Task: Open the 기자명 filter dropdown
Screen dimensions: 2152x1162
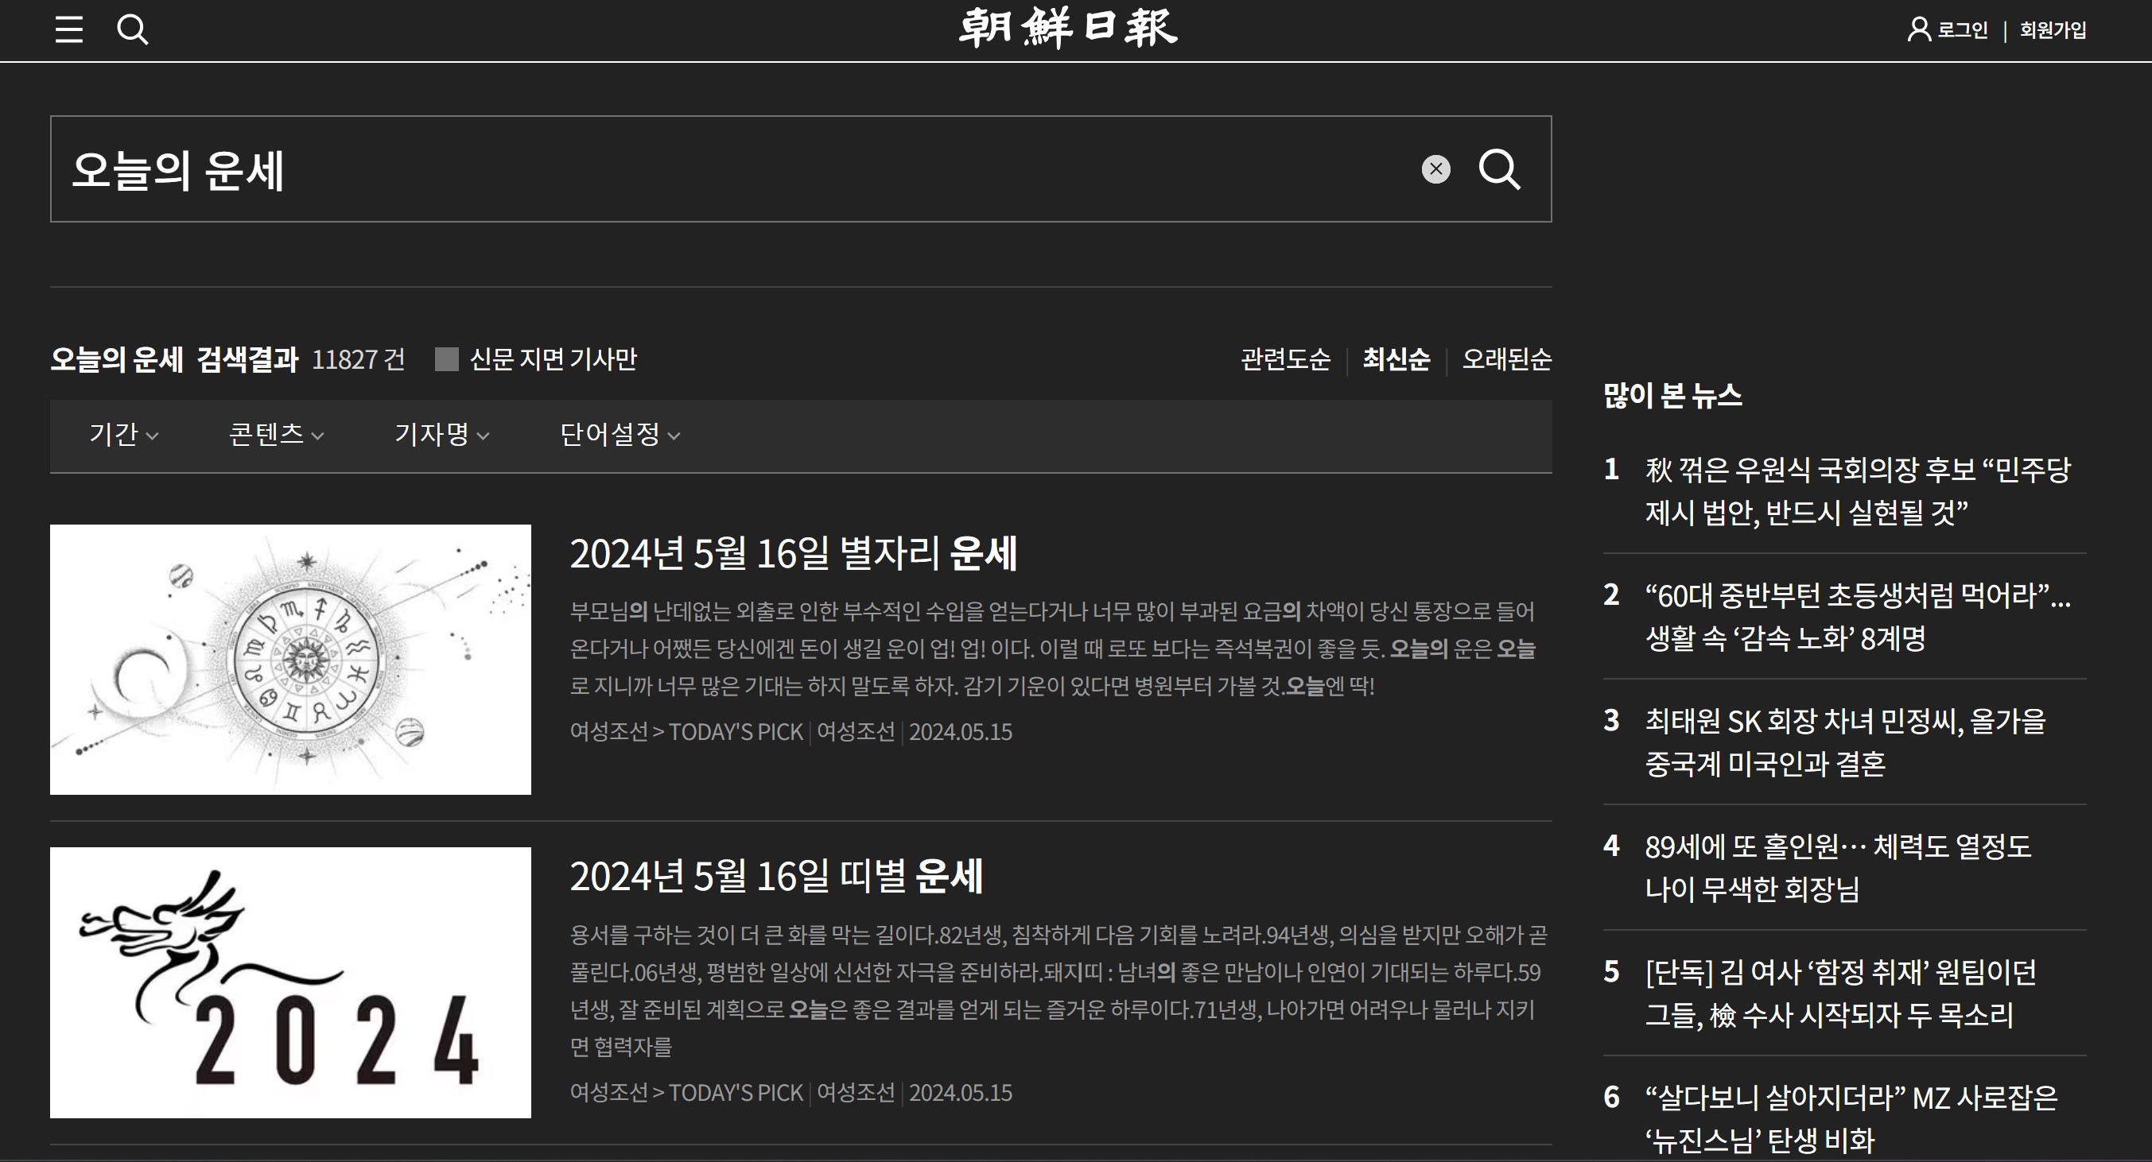Action: coord(441,434)
